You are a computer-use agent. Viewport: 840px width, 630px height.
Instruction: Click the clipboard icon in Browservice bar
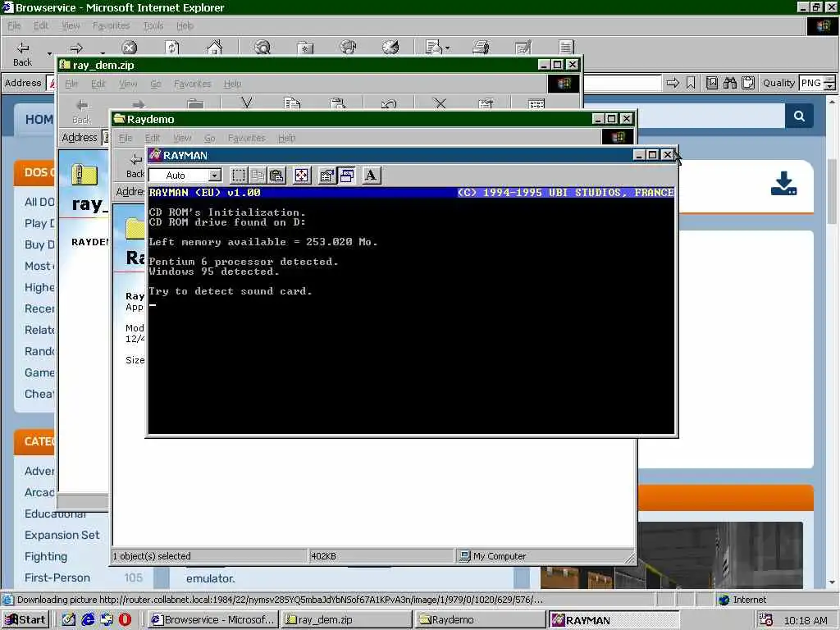coord(748,83)
